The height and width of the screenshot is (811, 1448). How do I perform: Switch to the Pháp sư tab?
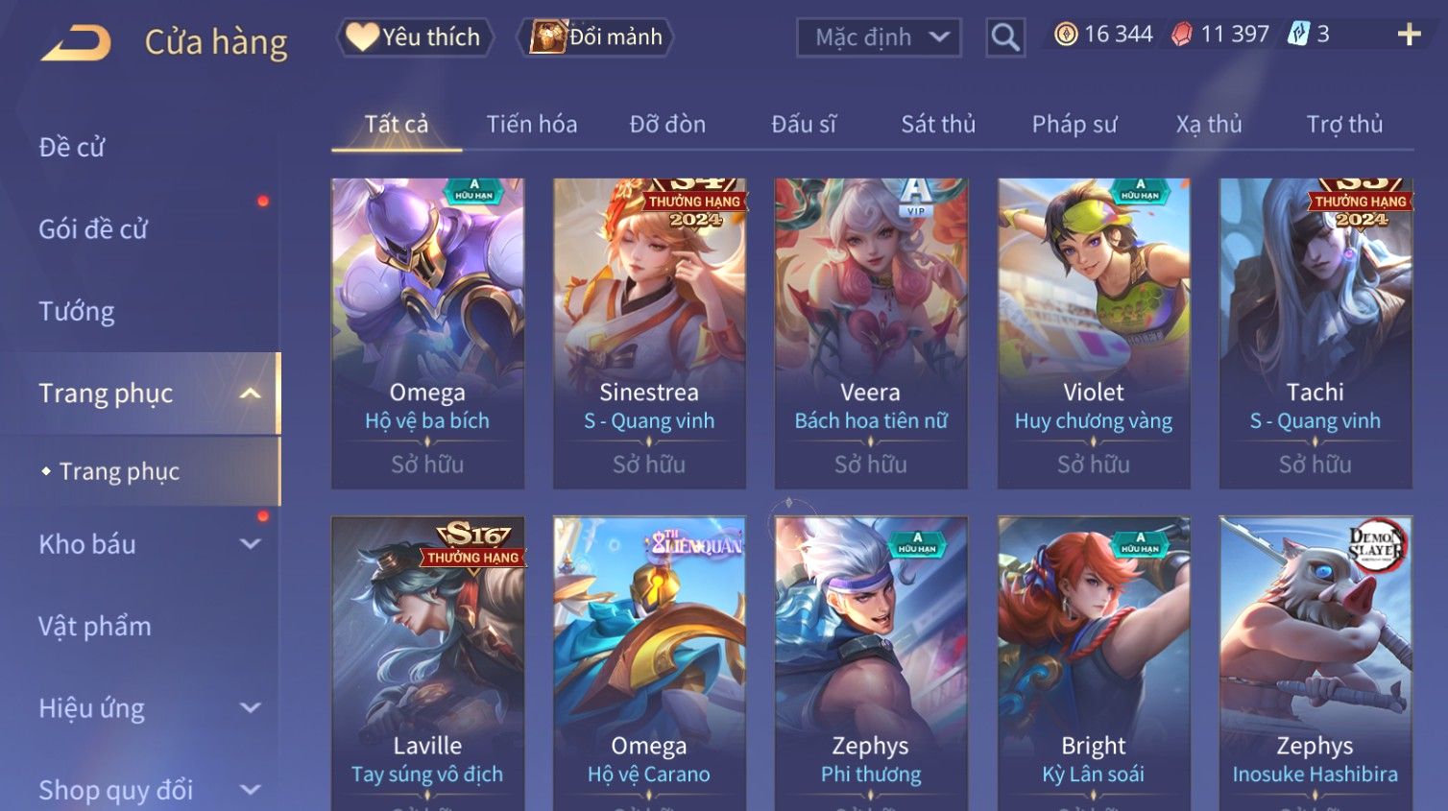1074,124
